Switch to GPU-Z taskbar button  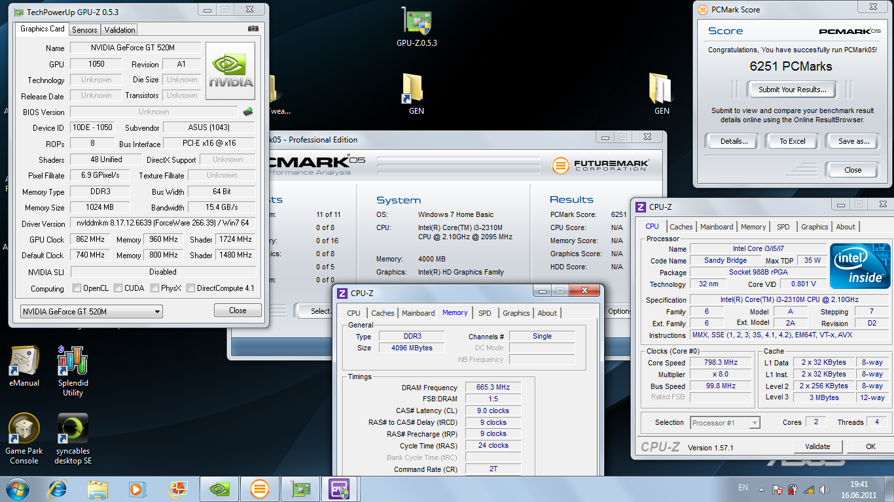tap(300, 489)
